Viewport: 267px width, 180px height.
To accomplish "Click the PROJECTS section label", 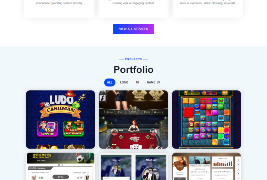I will (133, 59).
